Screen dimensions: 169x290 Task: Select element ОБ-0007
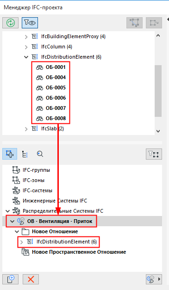click(x=56, y=108)
